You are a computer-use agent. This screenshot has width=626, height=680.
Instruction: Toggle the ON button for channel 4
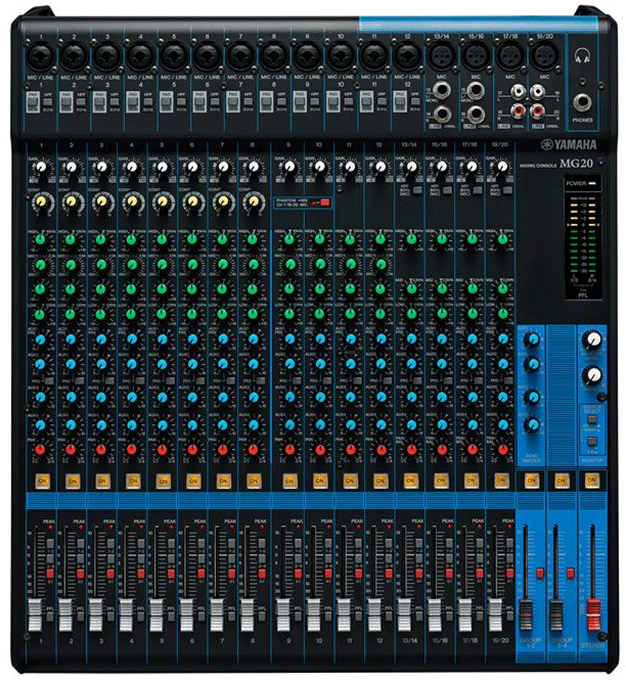click(x=133, y=480)
